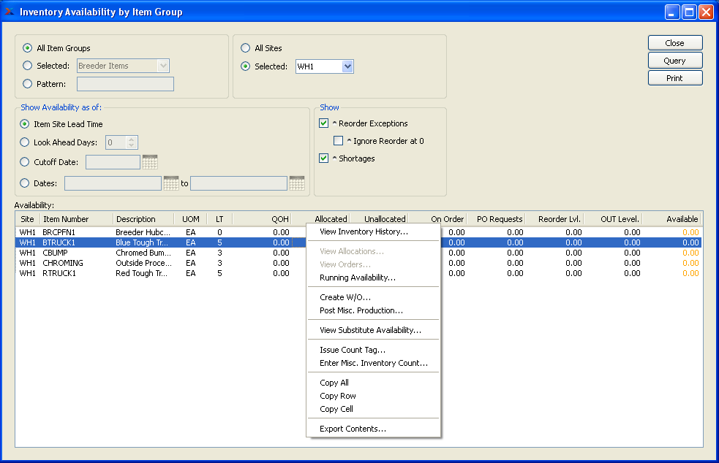719x463 pixels.
Task: Click the xTuple icon in title bar
Action: (x=10, y=12)
